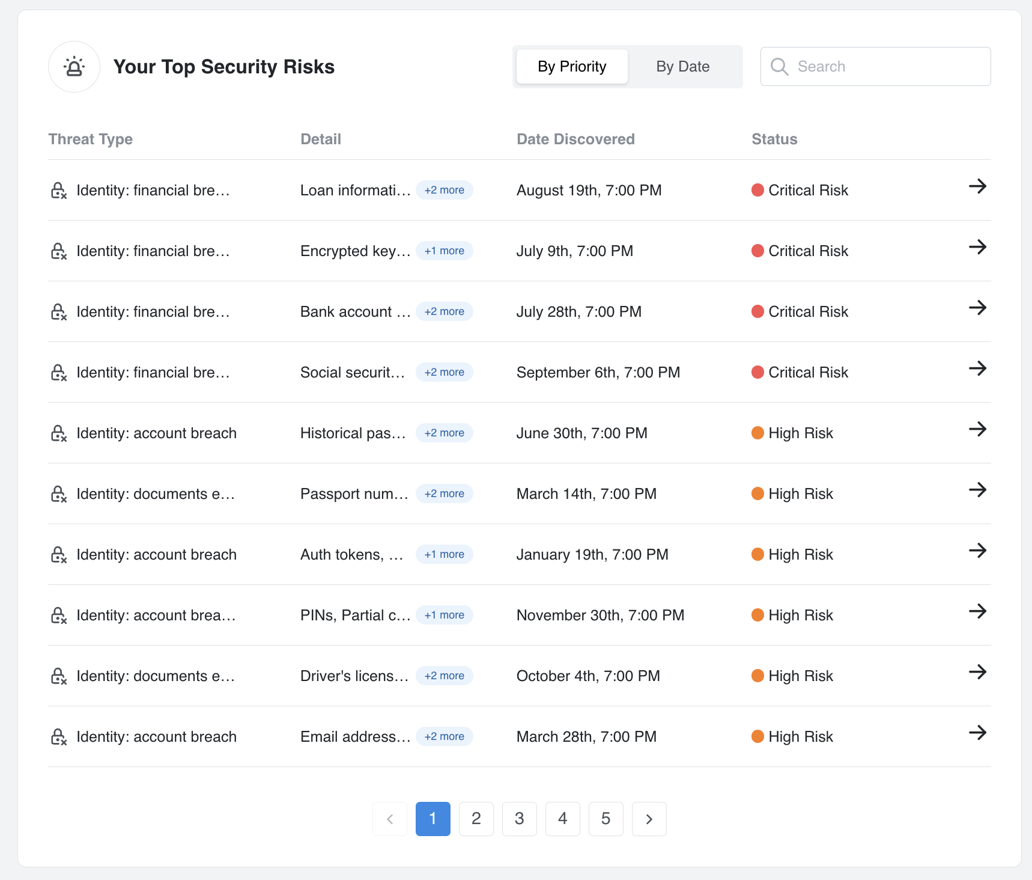Viewport: 1032px width, 880px height.
Task: Click the arrow for the November 30th risk
Action: click(x=977, y=611)
